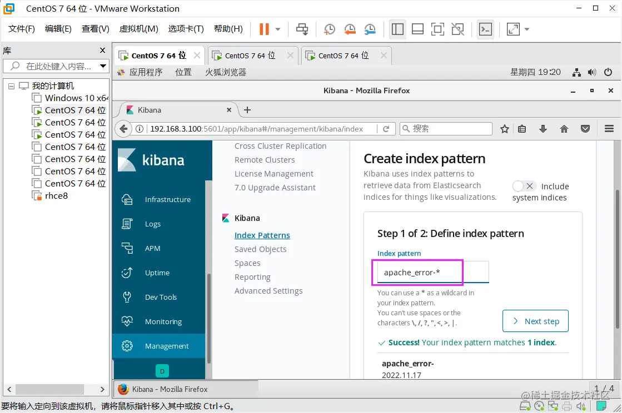Open Dev Tools in Kibana sidebar
The height and width of the screenshot is (413, 622).
(x=158, y=297)
